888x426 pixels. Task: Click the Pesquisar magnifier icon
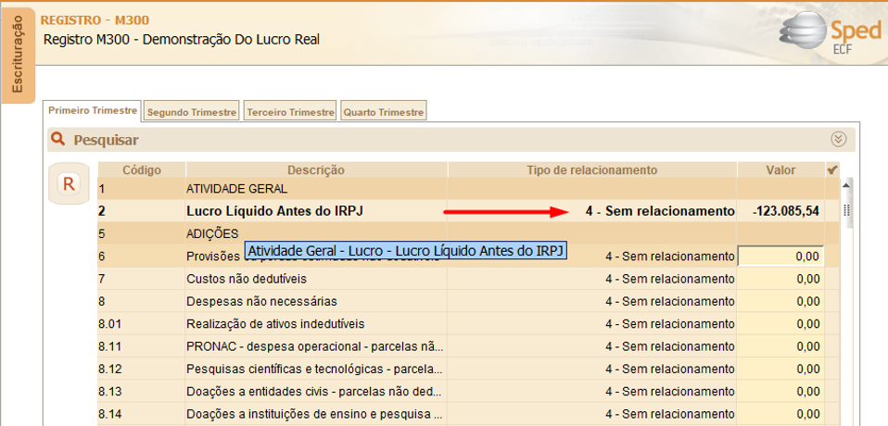point(57,139)
